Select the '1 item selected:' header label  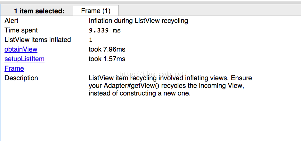pos(39,11)
